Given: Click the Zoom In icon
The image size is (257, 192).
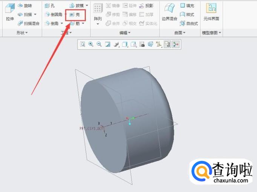Looking at the screenshot, I should 91,44.
